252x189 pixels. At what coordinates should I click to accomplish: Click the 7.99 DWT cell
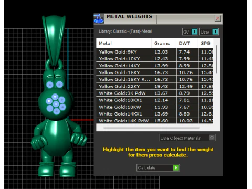click(187, 59)
